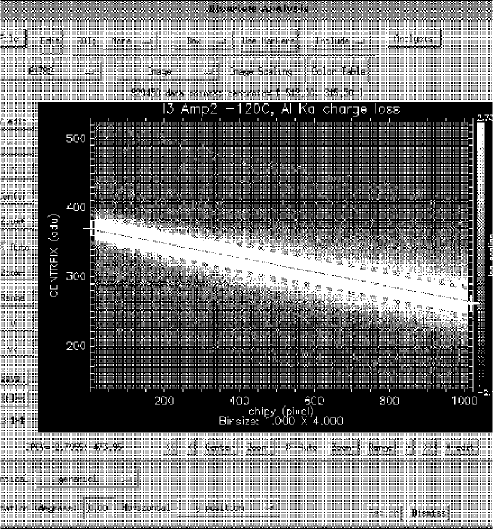Click the horizontal scroll left '<' arrow
This screenshot has height=530, width=493.
point(191,448)
